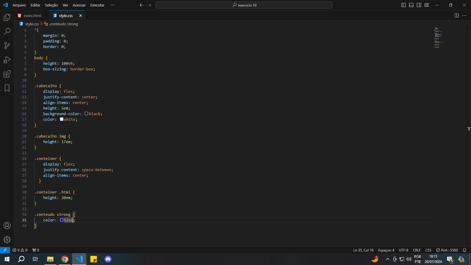Open the Accounts menu icon
The width and height of the screenshot is (471, 265).
click(x=7, y=226)
